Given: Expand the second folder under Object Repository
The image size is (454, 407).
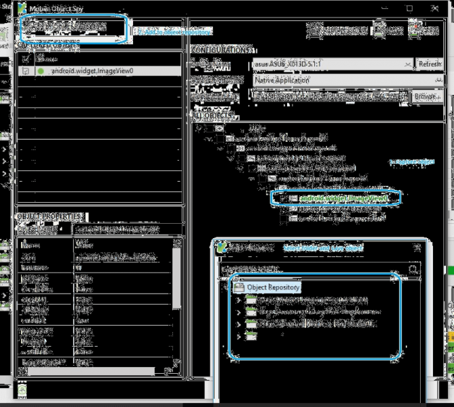Looking at the screenshot, I should pyautogui.click(x=238, y=312).
